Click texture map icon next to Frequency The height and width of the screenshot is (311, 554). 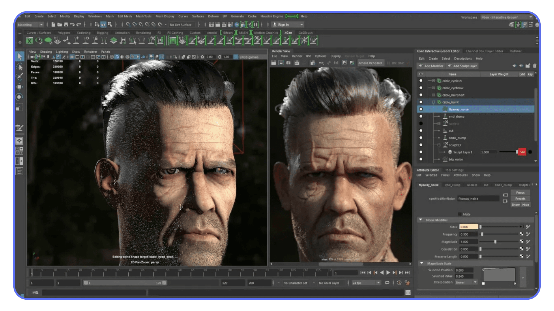(x=522, y=234)
